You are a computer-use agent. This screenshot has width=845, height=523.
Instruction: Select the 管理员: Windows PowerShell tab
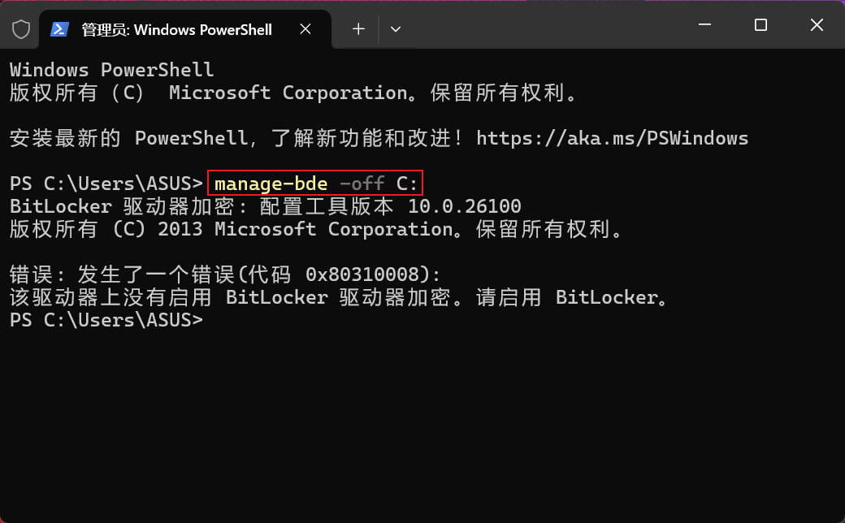click(x=179, y=29)
